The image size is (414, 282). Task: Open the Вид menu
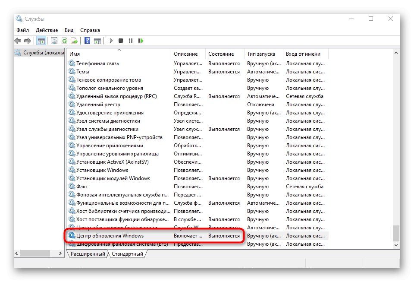[69, 30]
